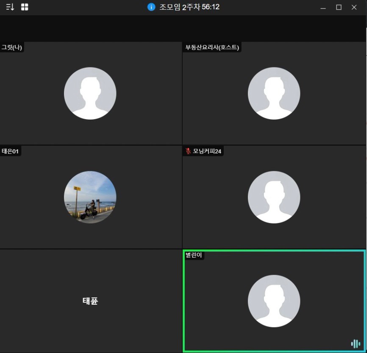Click the 태풍 participant name text
This screenshot has height=353, width=367.
click(90, 301)
